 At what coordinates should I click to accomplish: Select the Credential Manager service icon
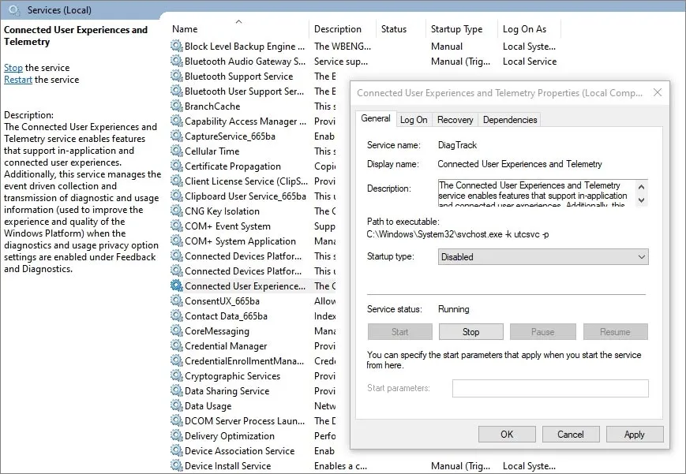click(175, 345)
